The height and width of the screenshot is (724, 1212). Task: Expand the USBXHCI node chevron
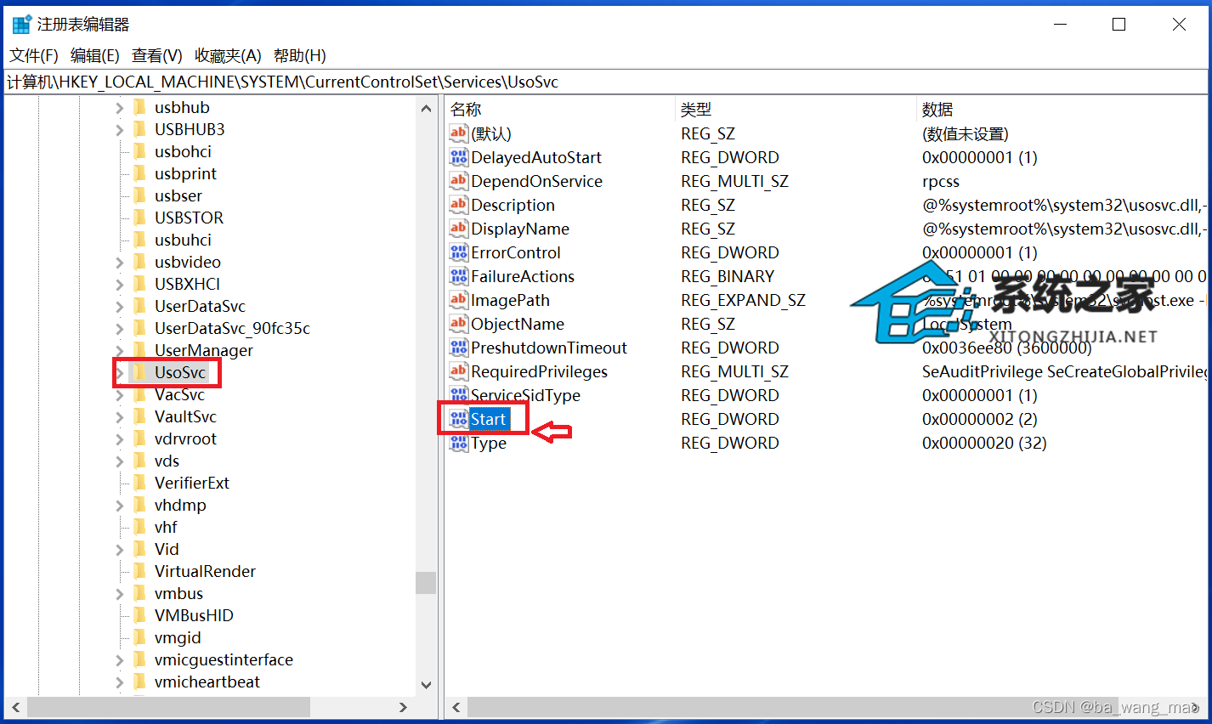coord(119,284)
